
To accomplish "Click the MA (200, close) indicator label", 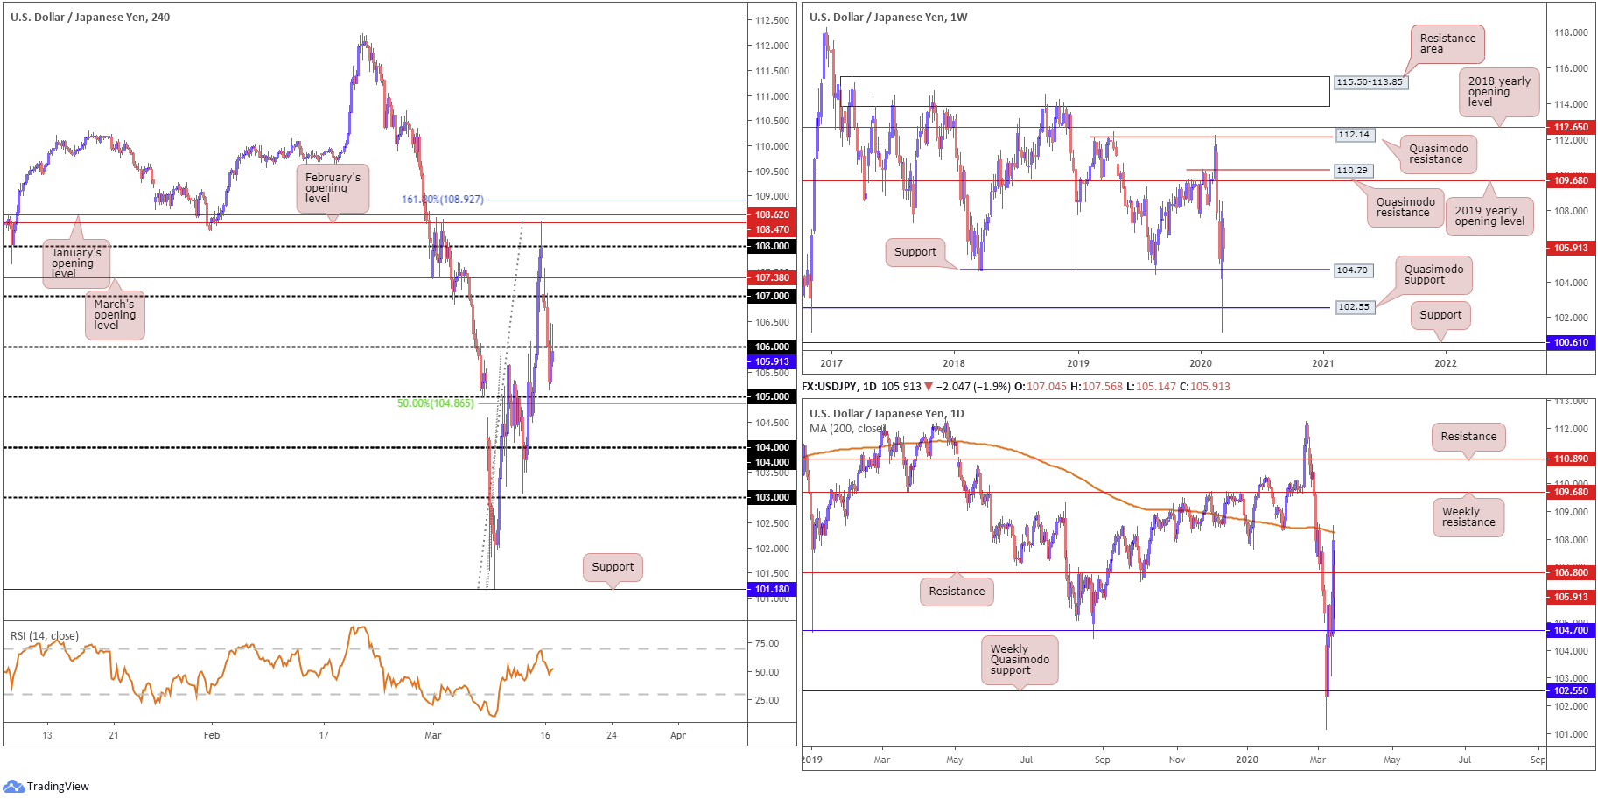I will point(846,428).
